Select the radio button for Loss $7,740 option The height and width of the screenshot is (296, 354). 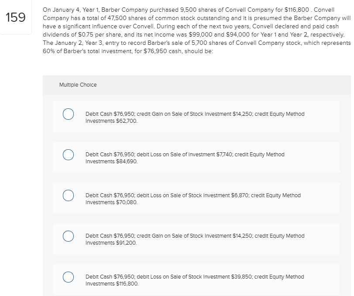68,155
